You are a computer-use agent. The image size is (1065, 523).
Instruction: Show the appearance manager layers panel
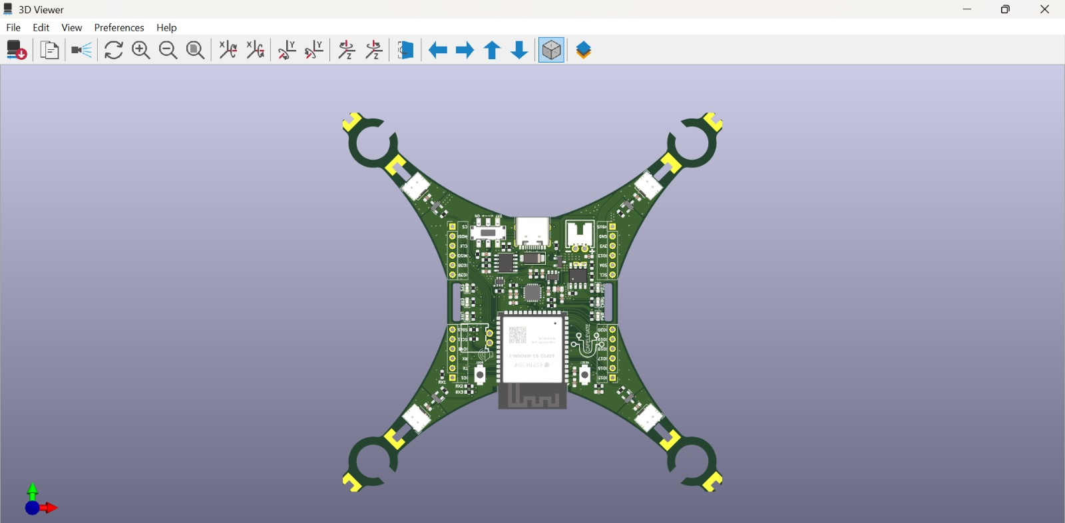[584, 50]
